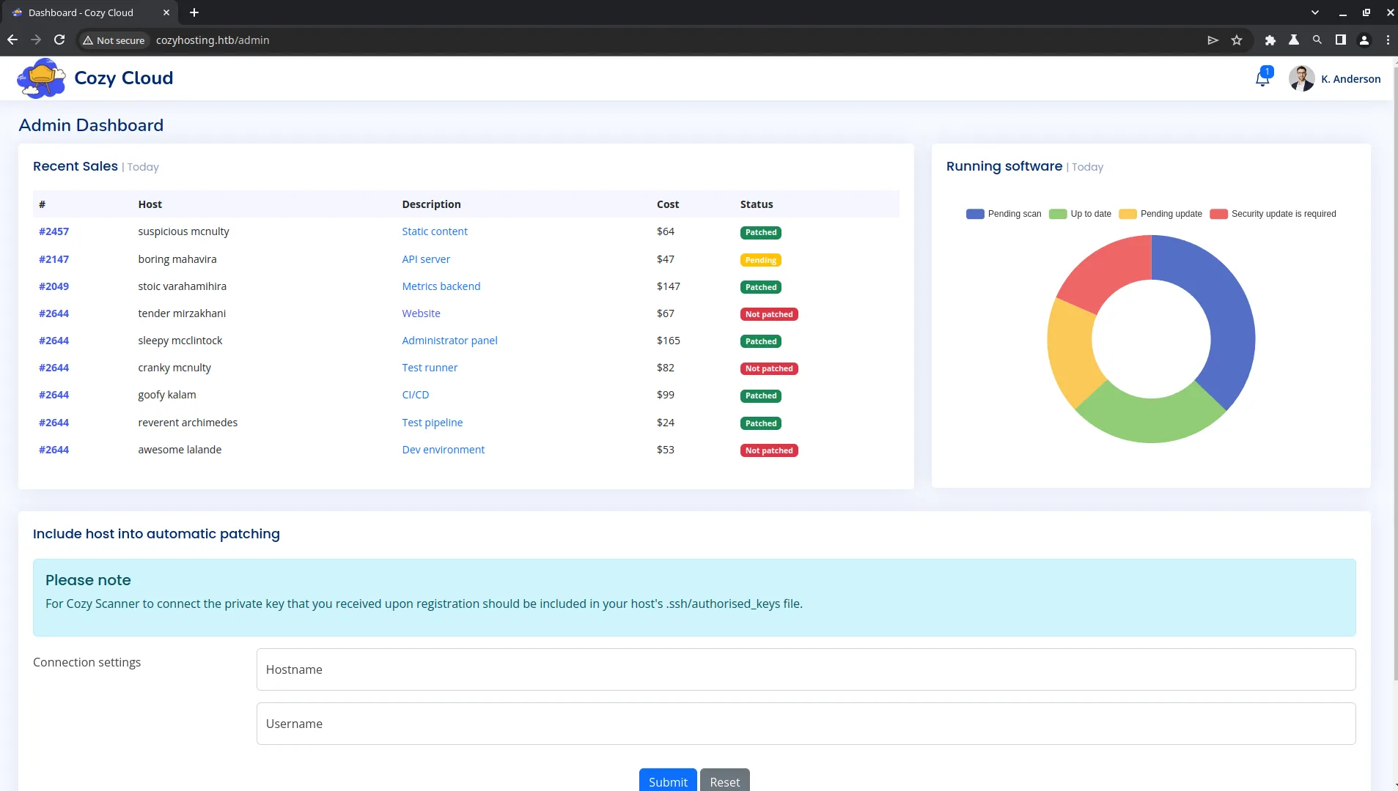Open the browser side panel icon
This screenshot has height=791, width=1398.
(x=1340, y=40)
